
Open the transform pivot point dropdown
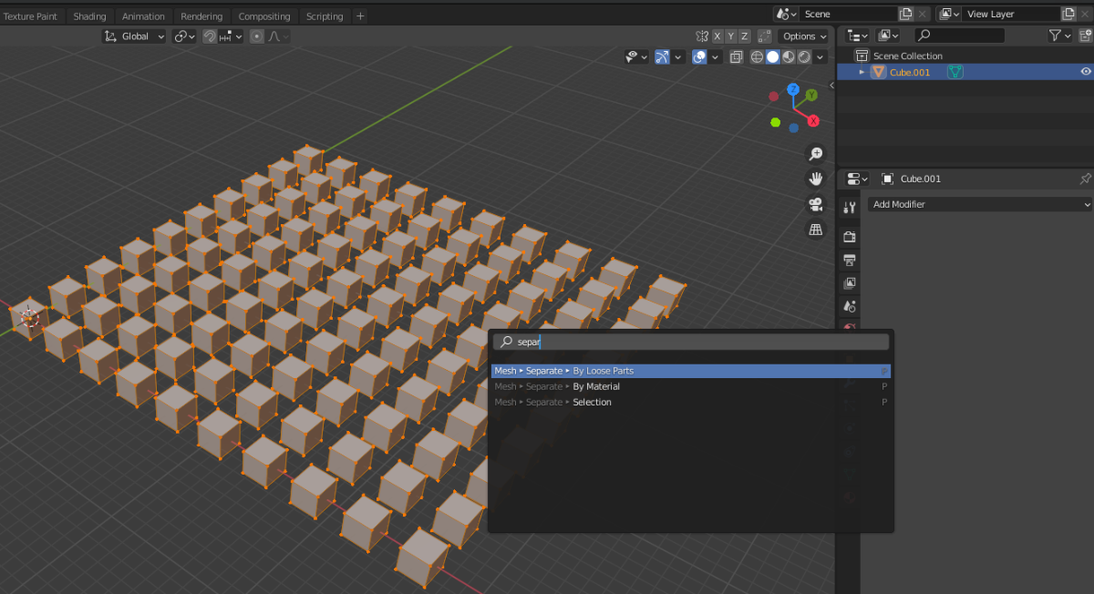tap(185, 36)
